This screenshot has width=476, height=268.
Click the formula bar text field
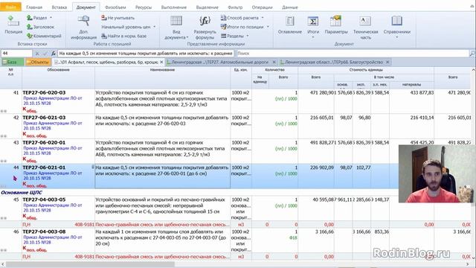[146, 54]
